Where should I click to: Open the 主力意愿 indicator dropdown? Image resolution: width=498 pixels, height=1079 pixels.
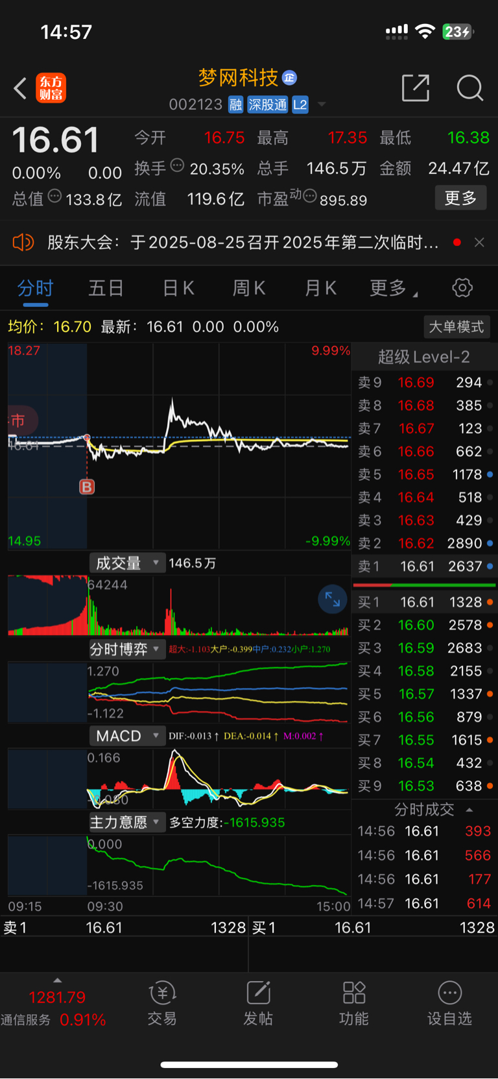pyautogui.click(x=127, y=822)
